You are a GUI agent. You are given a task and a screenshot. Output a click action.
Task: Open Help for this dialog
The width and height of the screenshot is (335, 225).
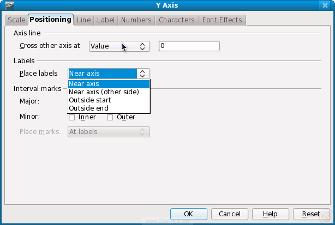point(267,214)
